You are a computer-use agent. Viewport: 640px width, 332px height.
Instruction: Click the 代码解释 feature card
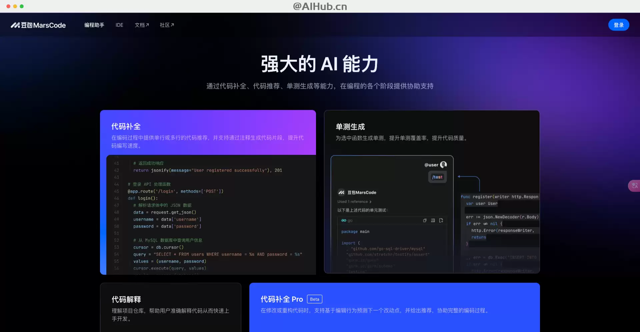pyautogui.click(x=170, y=306)
